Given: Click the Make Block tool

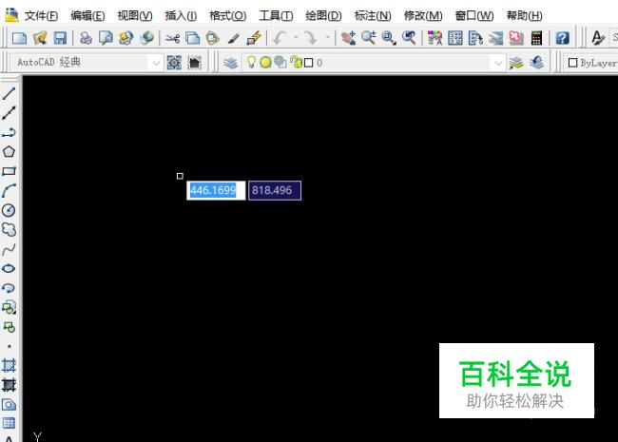Looking at the screenshot, I should (x=9, y=327).
